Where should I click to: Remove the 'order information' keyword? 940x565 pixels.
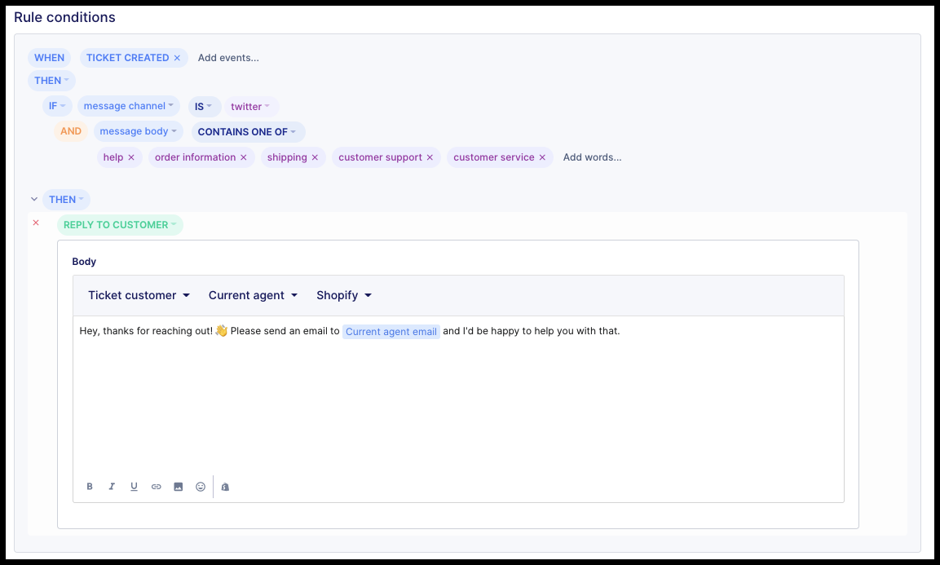click(x=244, y=157)
